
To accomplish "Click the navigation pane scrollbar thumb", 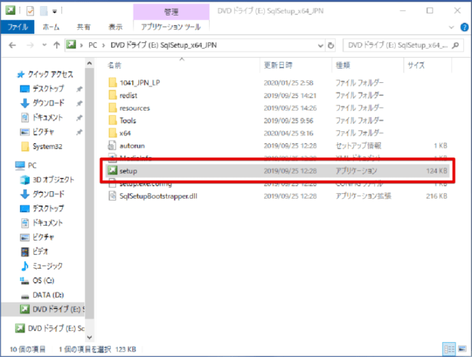I will click(x=90, y=193).
